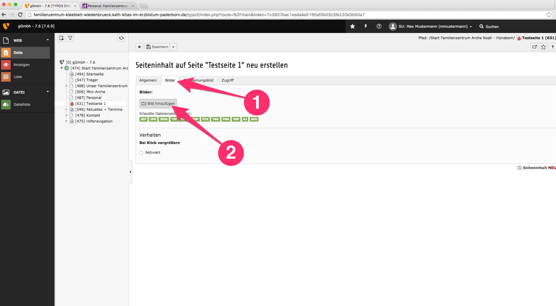This screenshot has height=306, width=556.
Task: Open the flush cache lightning icon
Action: tap(366, 26)
